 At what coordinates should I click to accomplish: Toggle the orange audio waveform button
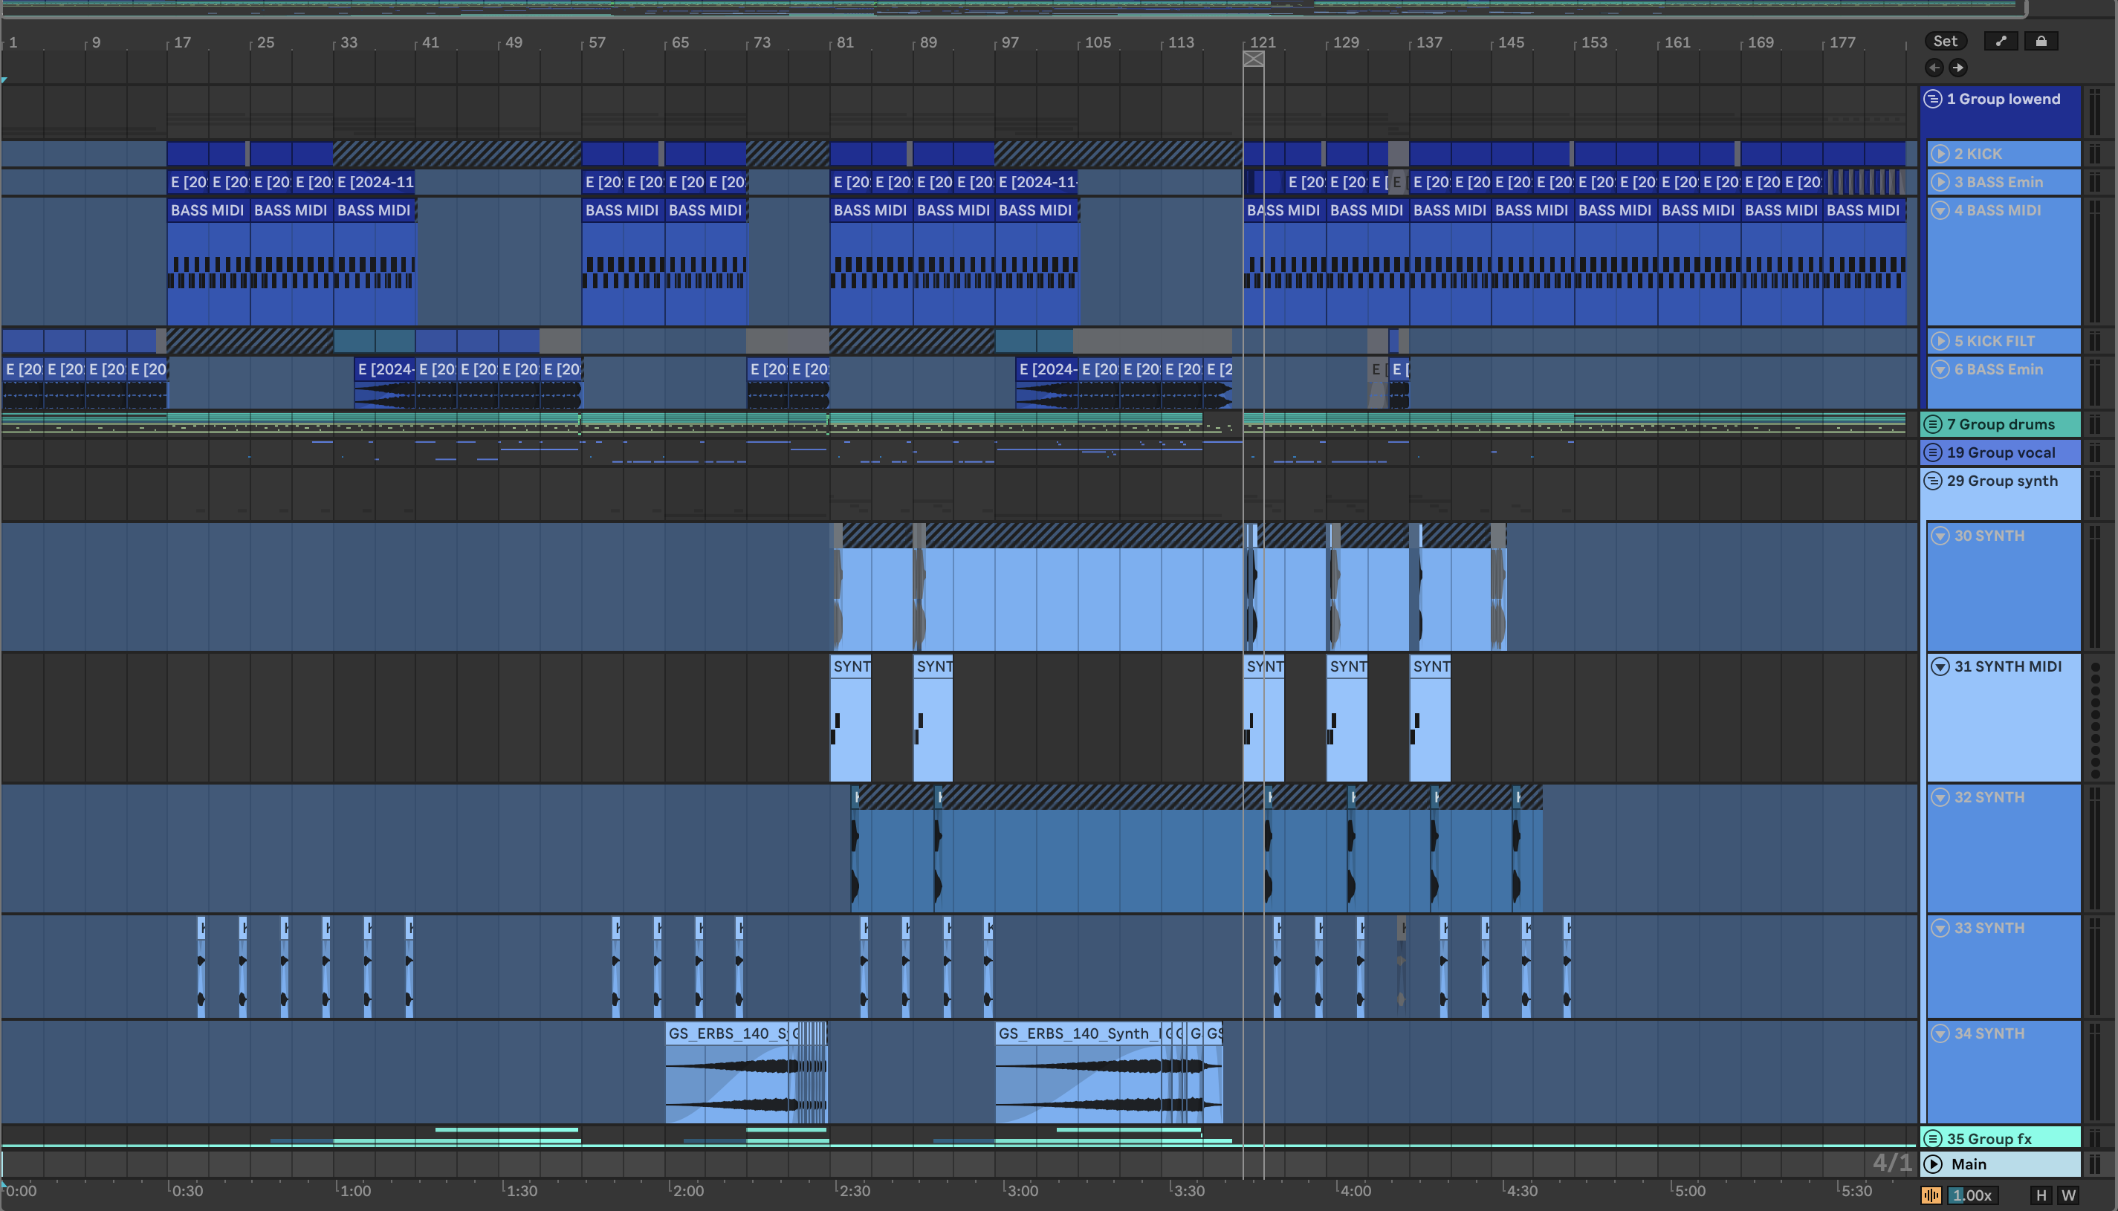click(1931, 1195)
